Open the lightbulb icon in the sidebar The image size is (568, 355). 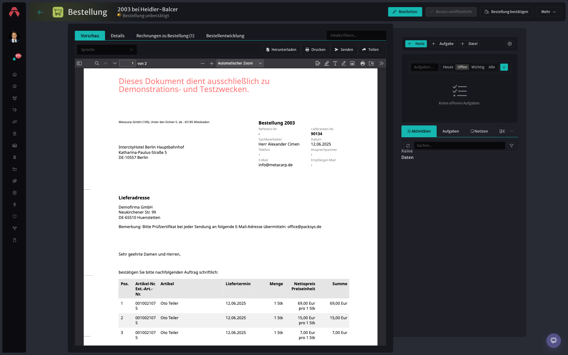tap(14, 205)
